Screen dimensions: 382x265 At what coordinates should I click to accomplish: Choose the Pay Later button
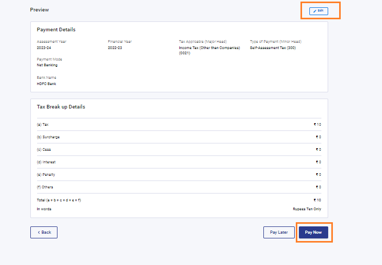pos(279,232)
